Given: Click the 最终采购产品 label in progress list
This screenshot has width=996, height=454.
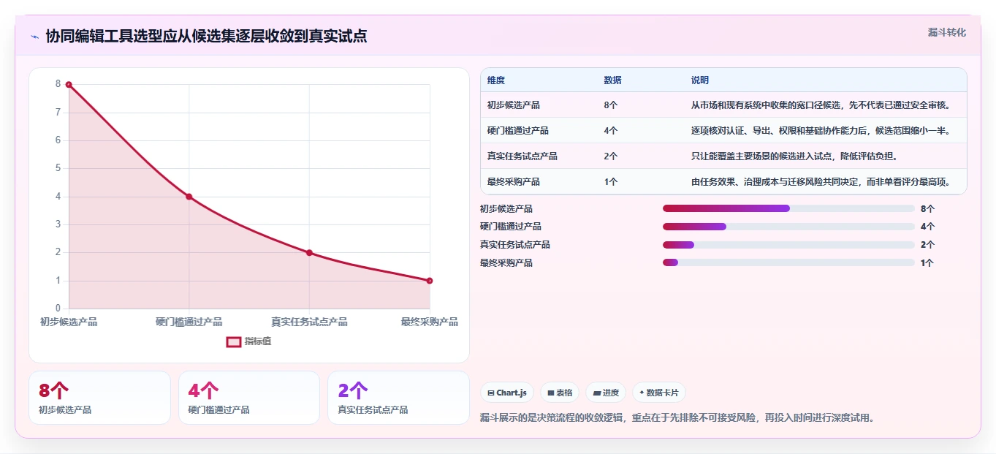Looking at the screenshot, I should [506, 262].
